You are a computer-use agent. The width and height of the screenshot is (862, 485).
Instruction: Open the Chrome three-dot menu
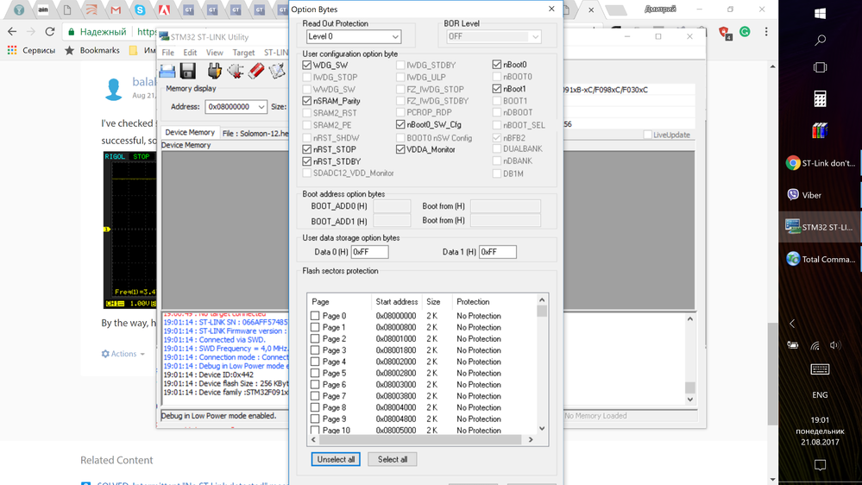[766, 32]
